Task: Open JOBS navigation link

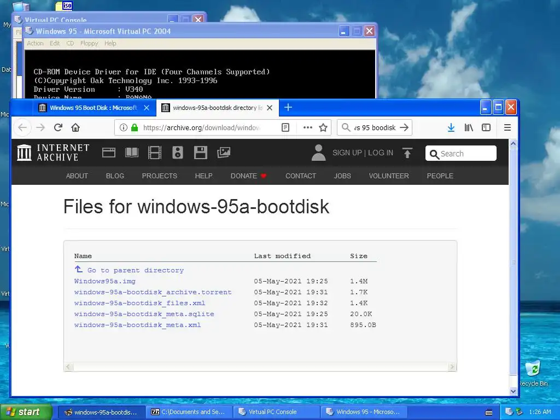Action: click(x=342, y=176)
